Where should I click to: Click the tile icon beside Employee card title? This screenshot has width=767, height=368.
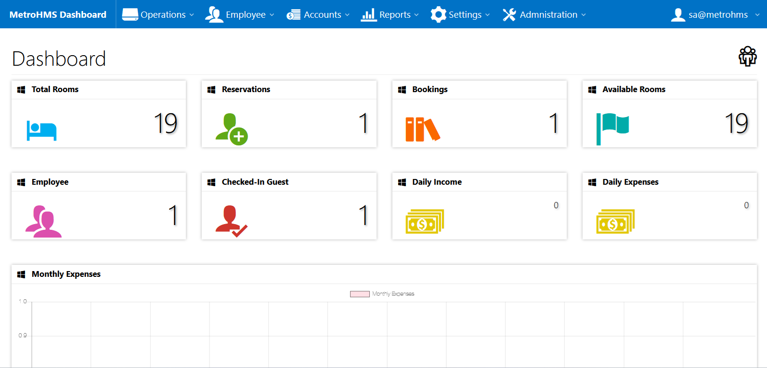pyautogui.click(x=21, y=182)
